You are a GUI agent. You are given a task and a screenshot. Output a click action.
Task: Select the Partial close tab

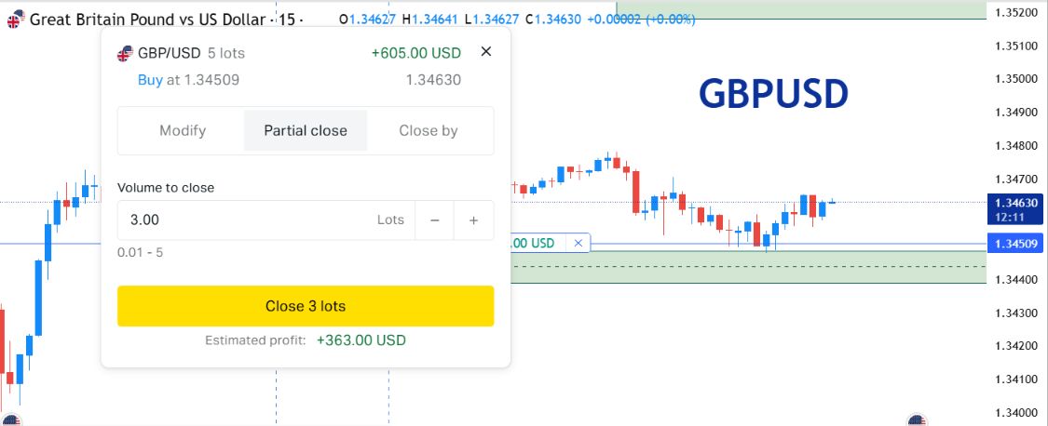(306, 130)
